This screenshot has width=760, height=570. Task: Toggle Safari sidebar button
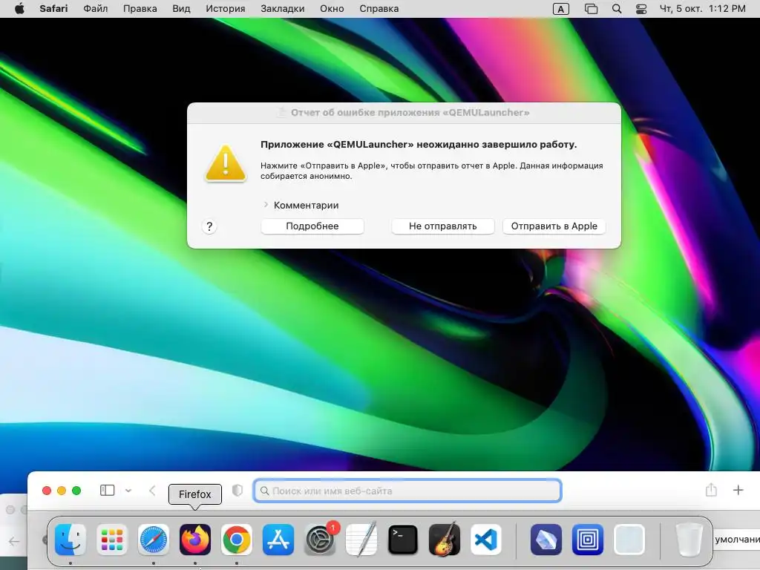click(107, 491)
